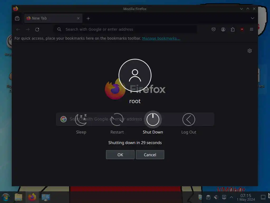Viewport: 270px width, 203px height.
Task: Open the new tab personalize gear
Action: pyautogui.click(x=249, y=51)
